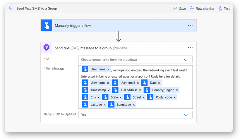Viewport: 240px width, 140px height.
Task: Click the Postal code token label
Action: 164,97
